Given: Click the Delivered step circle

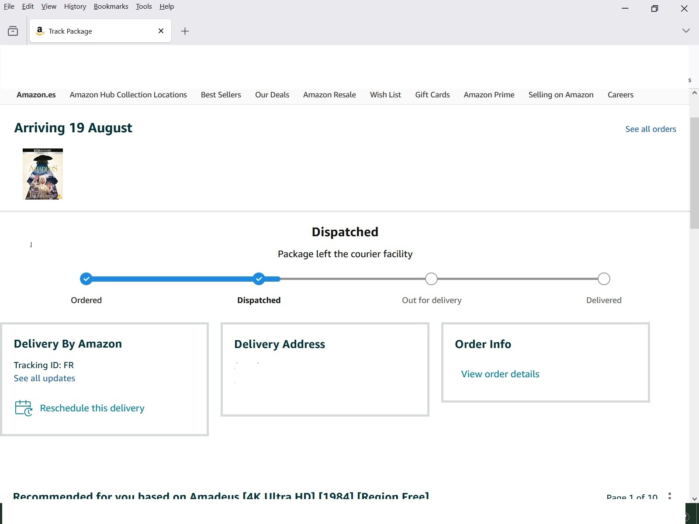Looking at the screenshot, I should 604,279.
